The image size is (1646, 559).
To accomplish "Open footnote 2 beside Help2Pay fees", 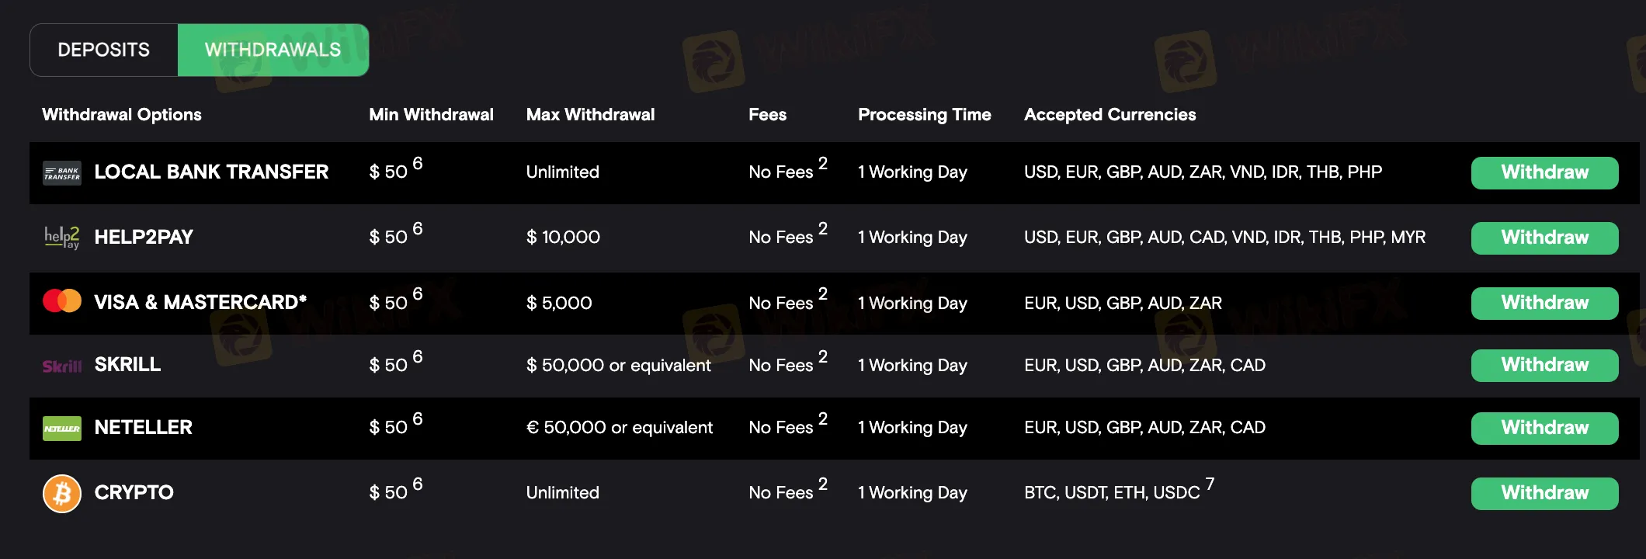I will [x=823, y=228].
